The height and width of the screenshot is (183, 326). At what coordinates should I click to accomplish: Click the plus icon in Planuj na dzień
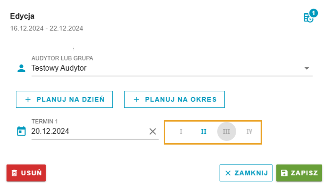pyautogui.click(x=28, y=100)
